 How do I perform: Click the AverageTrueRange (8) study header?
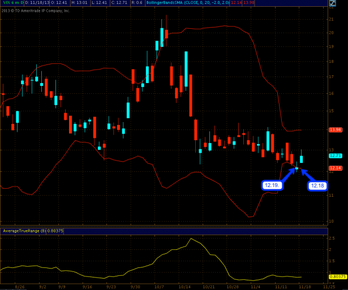click(x=23, y=230)
